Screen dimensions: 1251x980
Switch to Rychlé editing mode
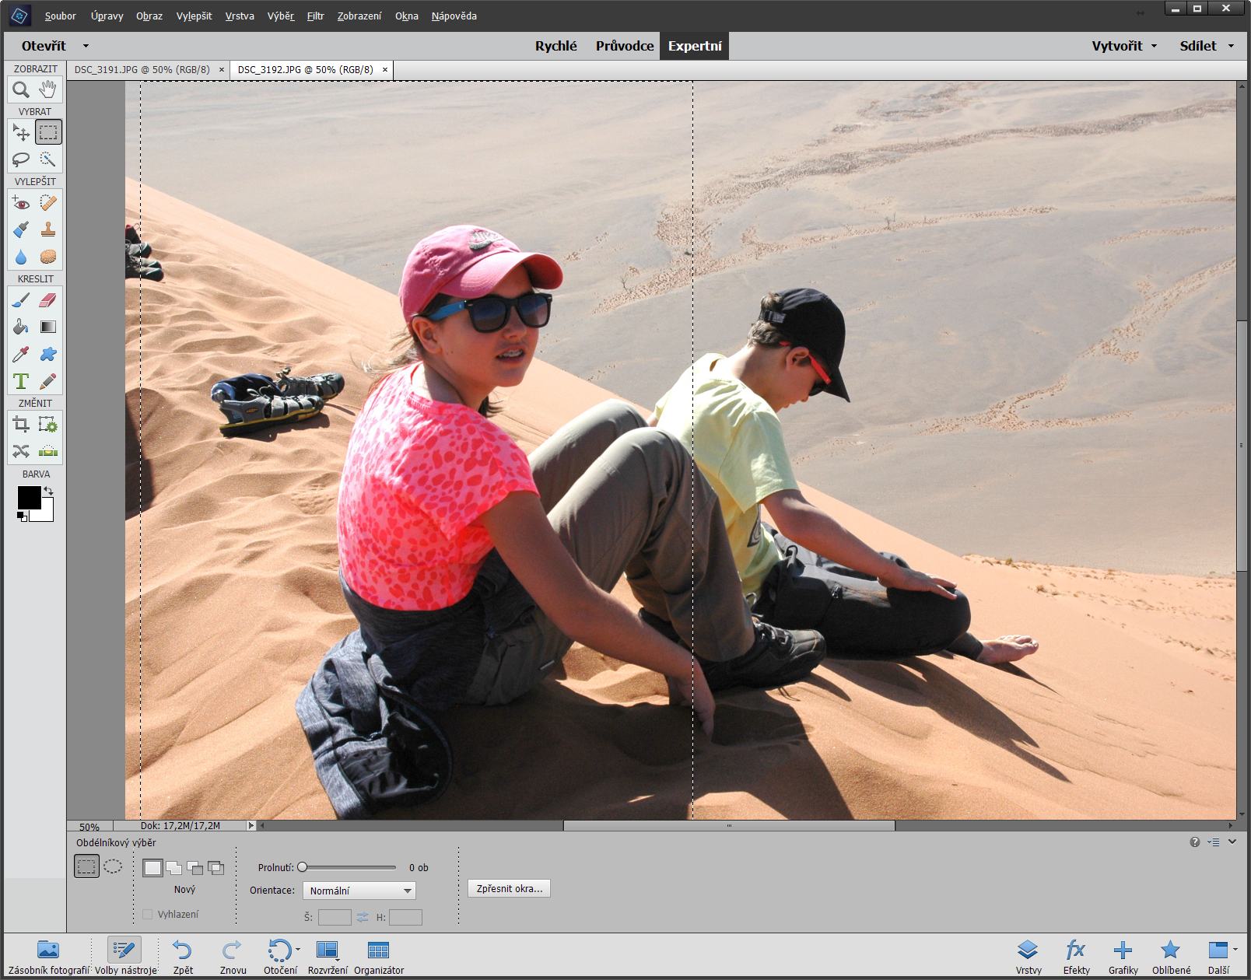pyautogui.click(x=555, y=46)
